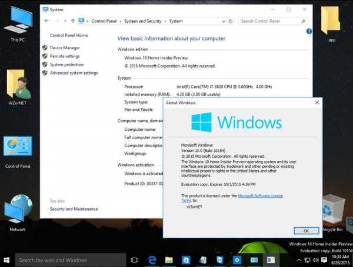The width and height of the screenshot is (353, 267).
Task: Expand the address bar history dropdown
Action: tap(224, 21)
